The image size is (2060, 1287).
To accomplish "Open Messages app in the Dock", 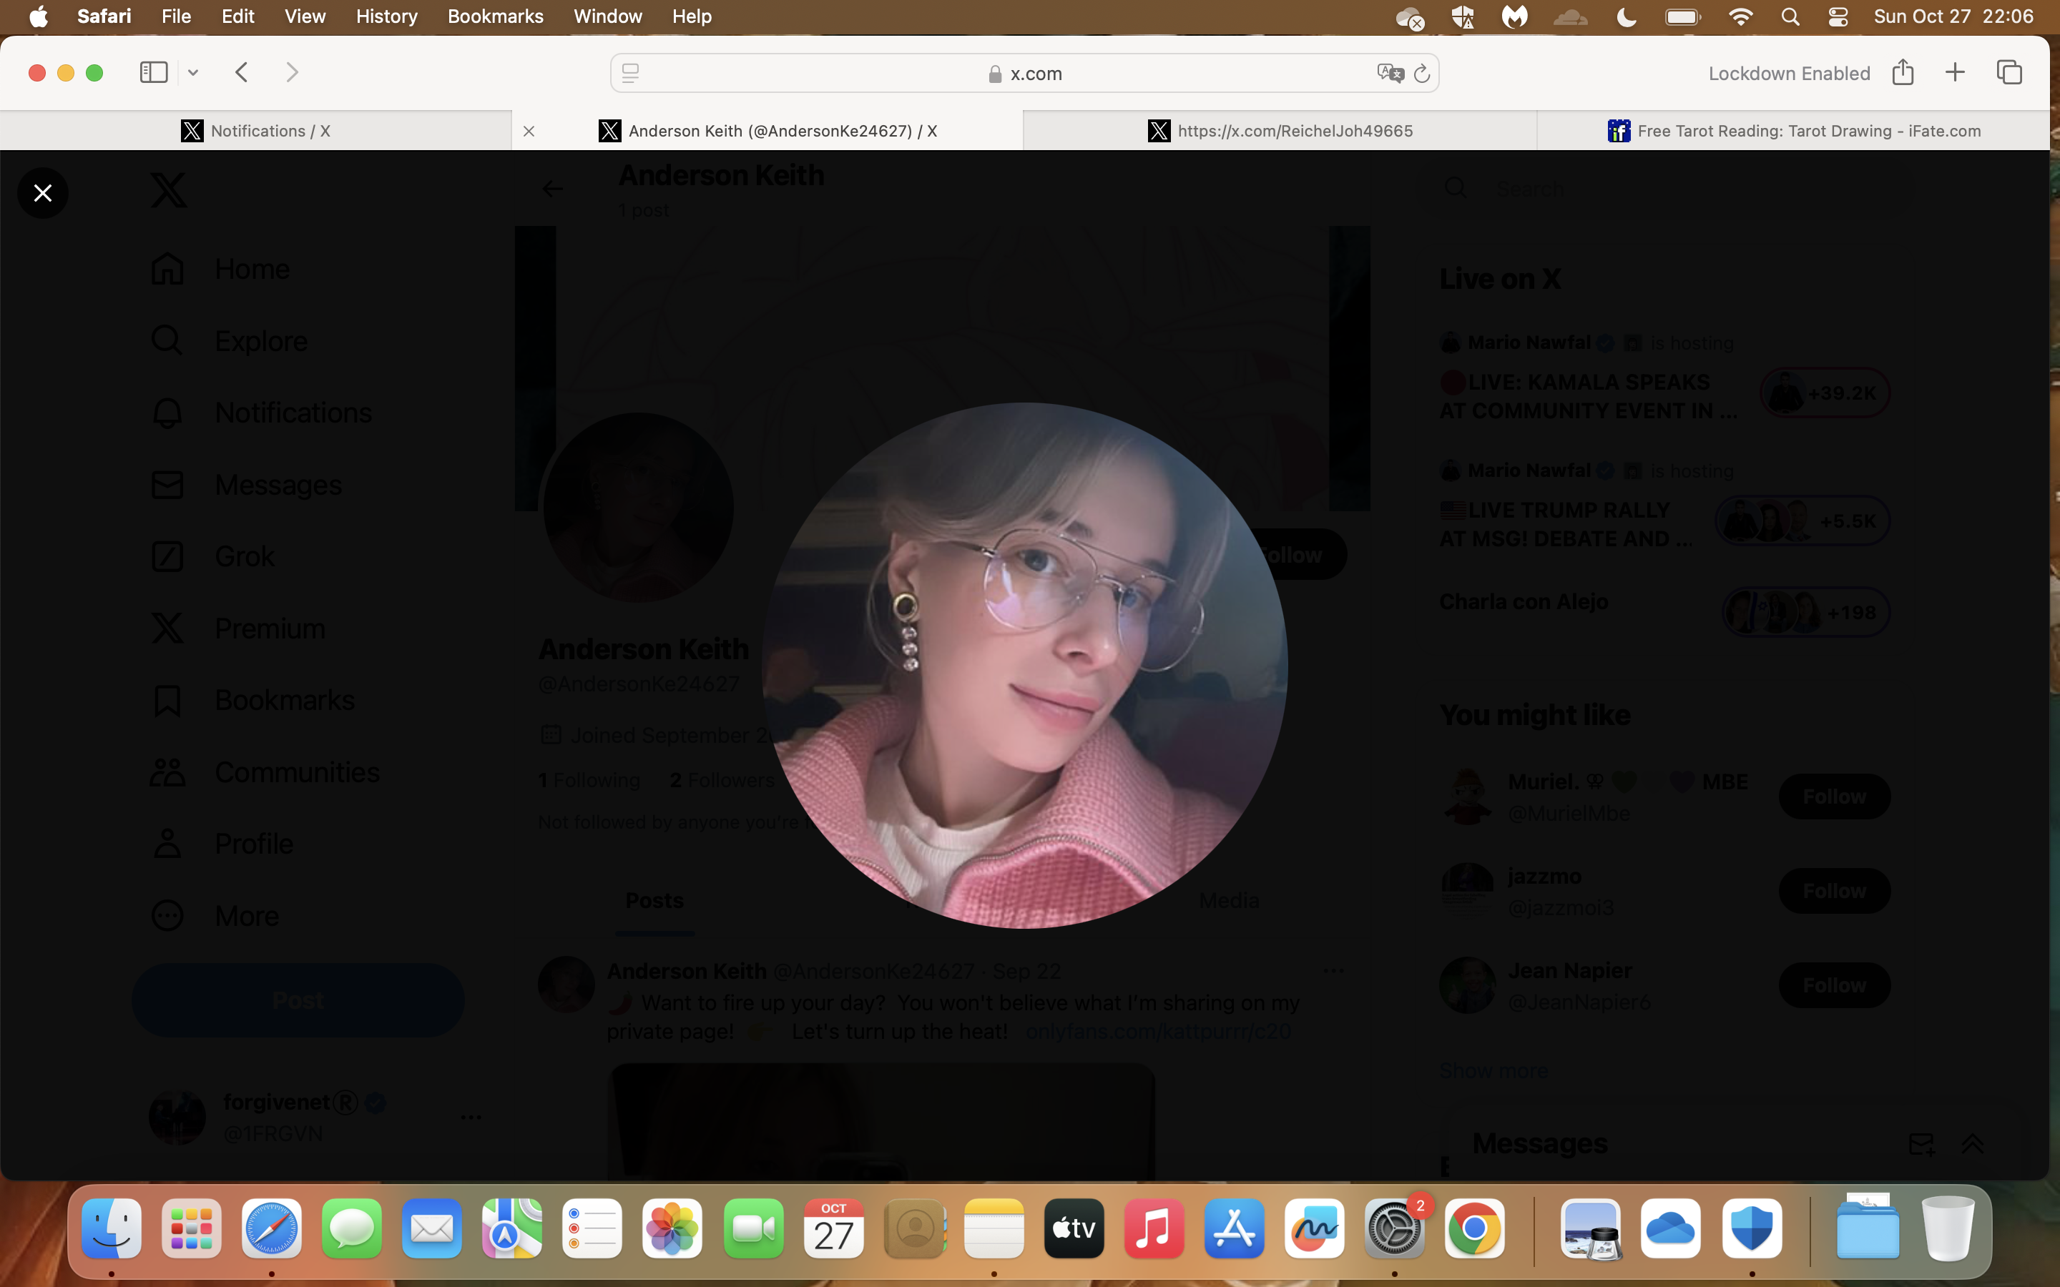I will (352, 1228).
